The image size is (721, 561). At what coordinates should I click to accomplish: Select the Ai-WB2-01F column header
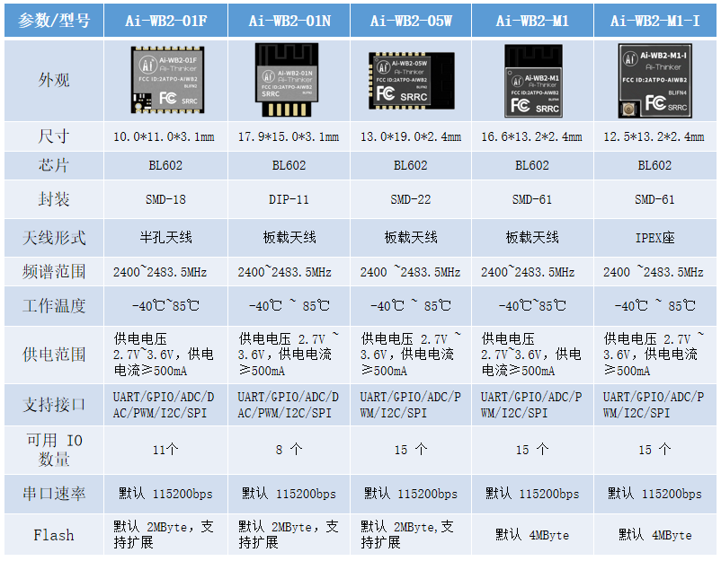pyautogui.click(x=166, y=21)
